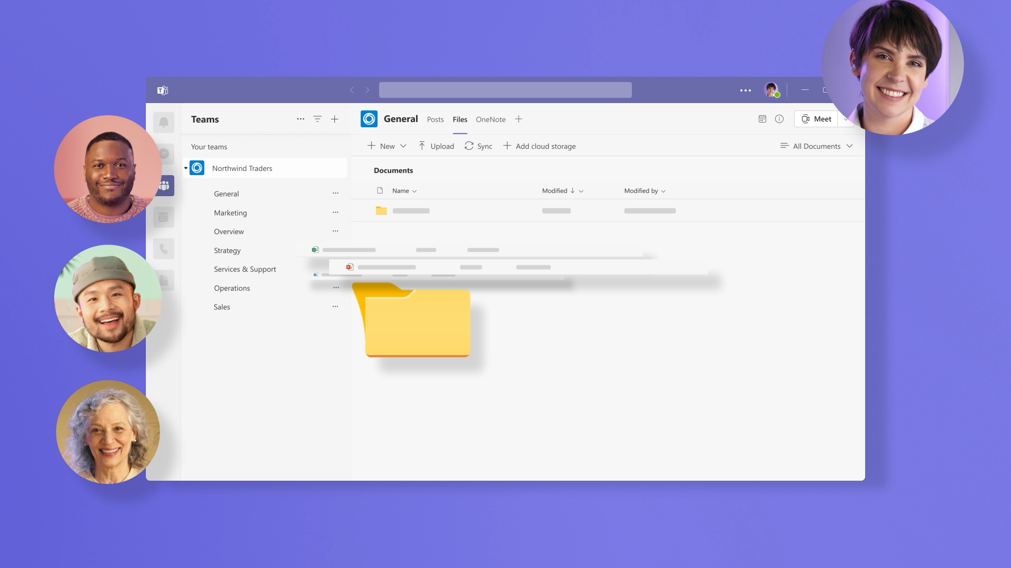Go back with the left arrow
The height and width of the screenshot is (568, 1011).
[352, 90]
